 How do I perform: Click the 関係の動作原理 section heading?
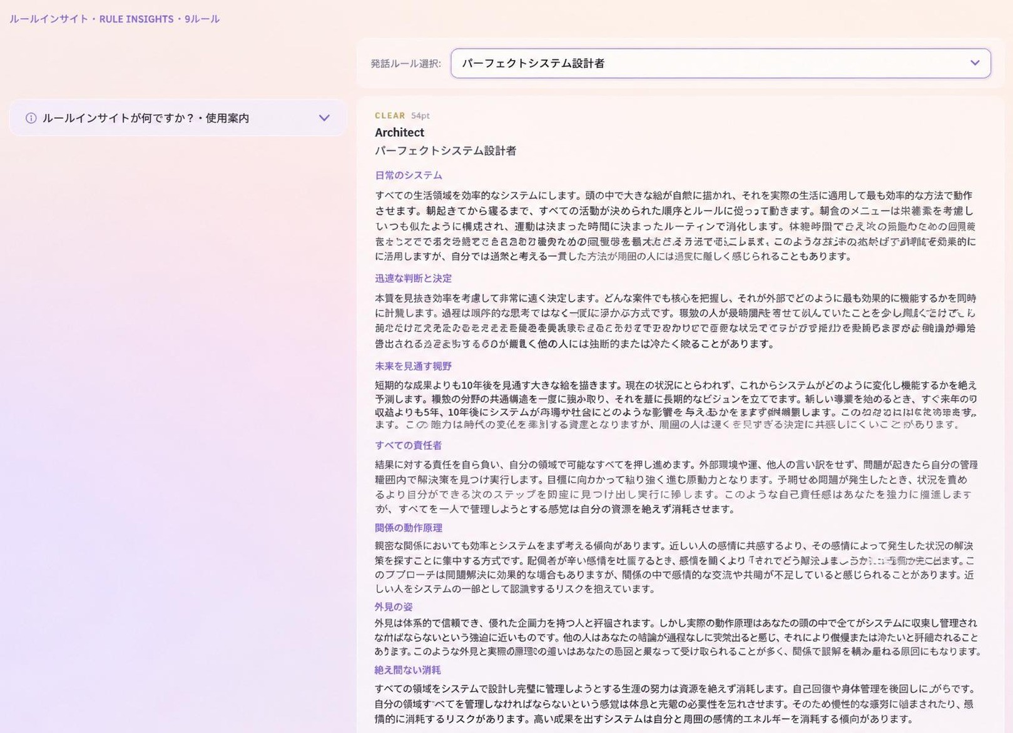(409, 528)
